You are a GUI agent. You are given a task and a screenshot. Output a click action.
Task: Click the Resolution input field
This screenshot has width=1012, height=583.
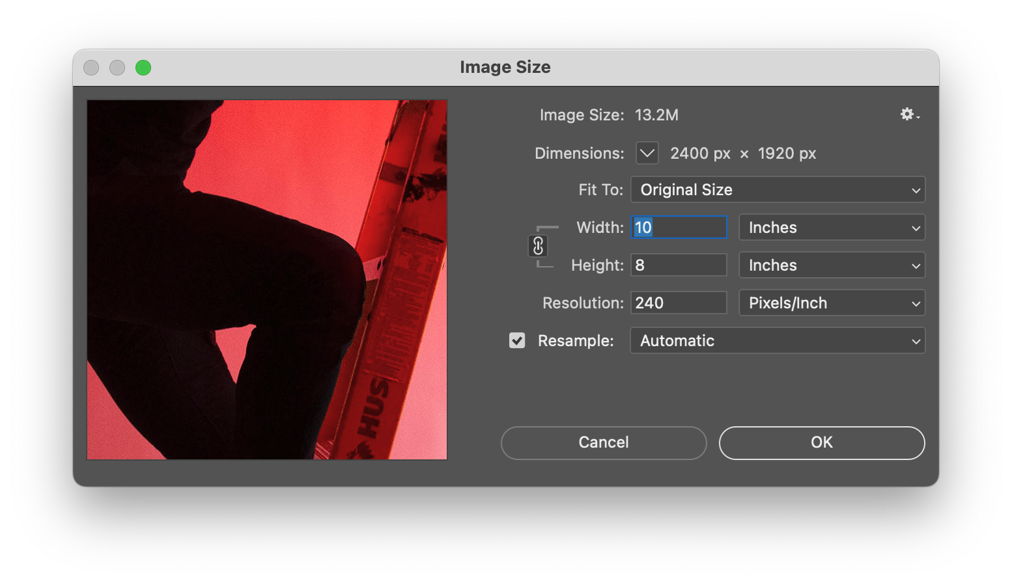679,303
